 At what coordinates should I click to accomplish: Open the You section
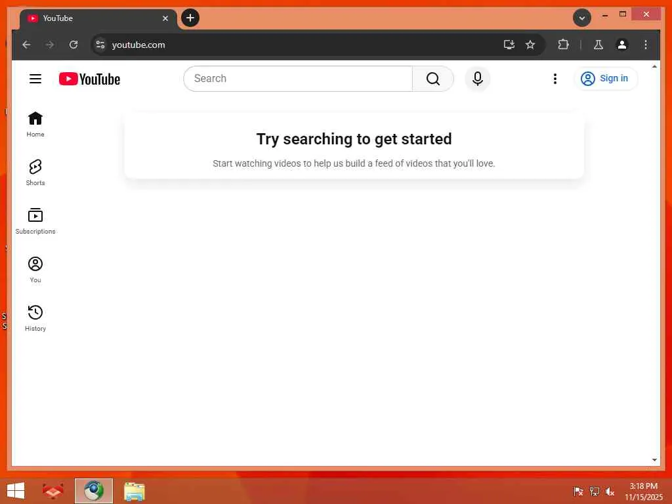35,270
